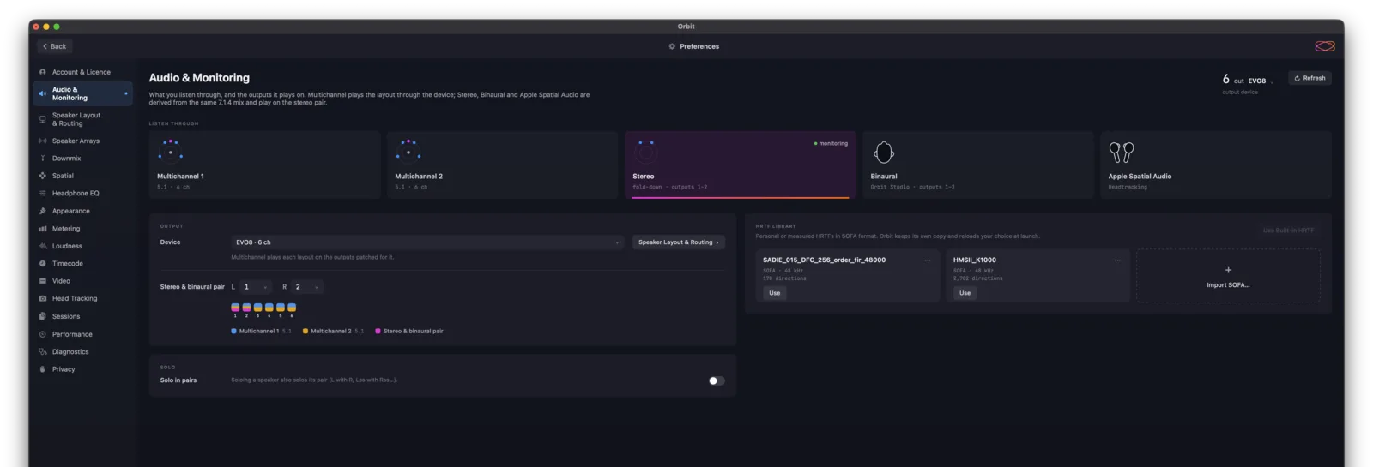
Task: Click the Multichannel 1 blue legend item
Action: click(x=262, y=331)
